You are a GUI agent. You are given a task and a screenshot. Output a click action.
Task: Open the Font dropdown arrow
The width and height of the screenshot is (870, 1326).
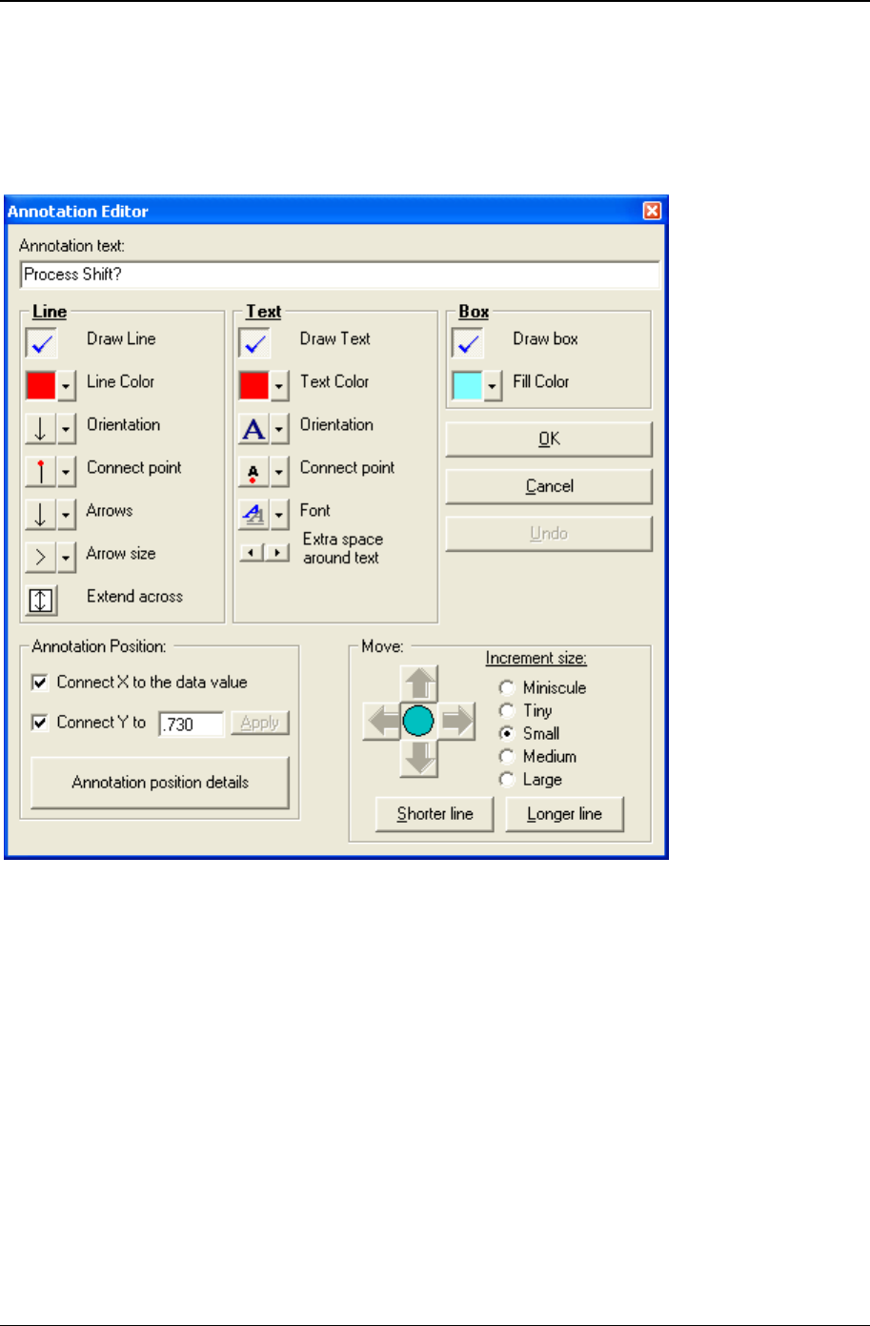coord(280,515)
